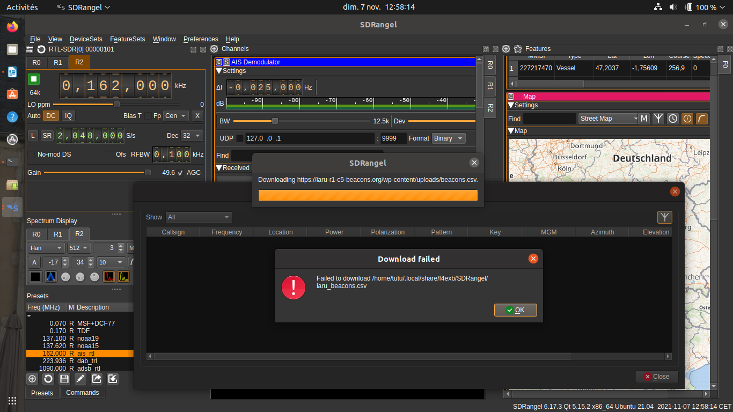Image resolution: width=733 pixels, height=412 pixels.
Task: Click the antenna icon in beacons dialog
Action: click(x=665, y=217)
